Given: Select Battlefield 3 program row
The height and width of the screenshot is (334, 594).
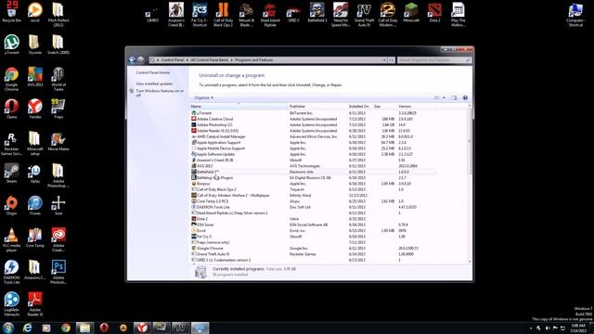Looking at the screenshot, I should 313,172.
